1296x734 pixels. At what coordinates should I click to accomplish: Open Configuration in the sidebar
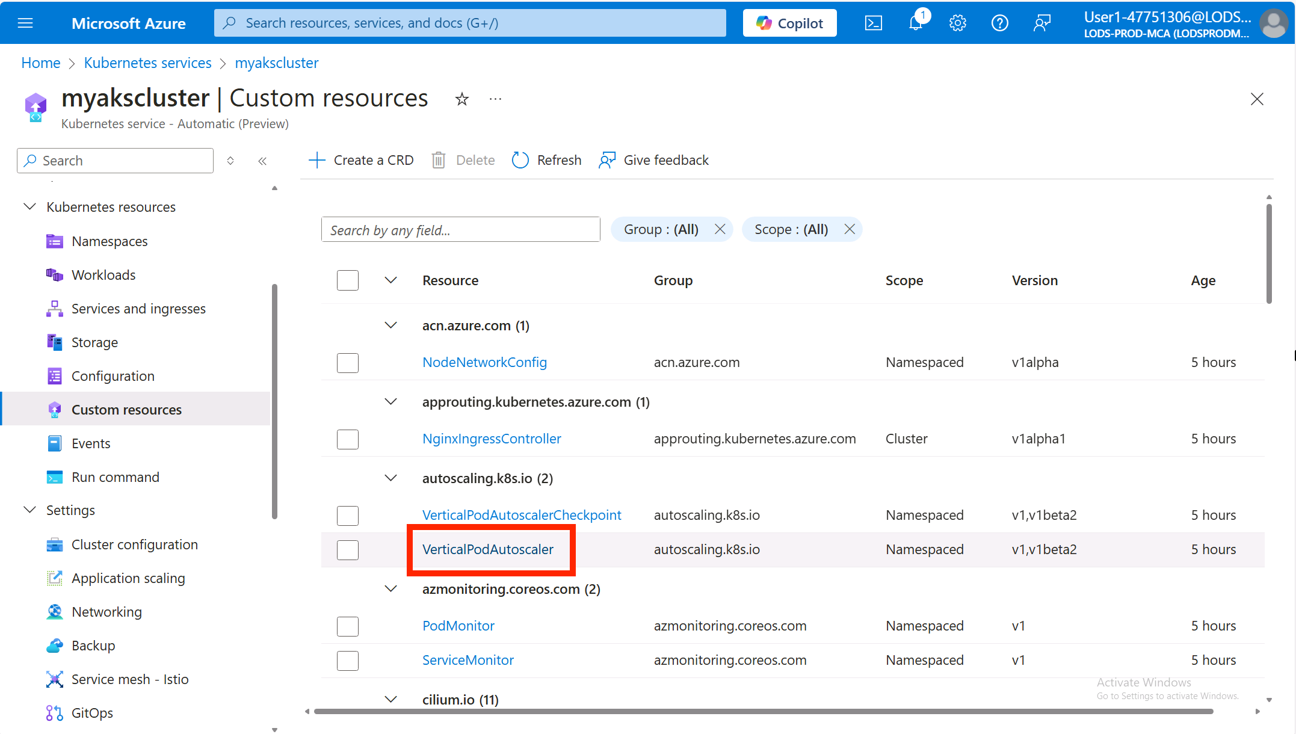[x=113, y=376]
